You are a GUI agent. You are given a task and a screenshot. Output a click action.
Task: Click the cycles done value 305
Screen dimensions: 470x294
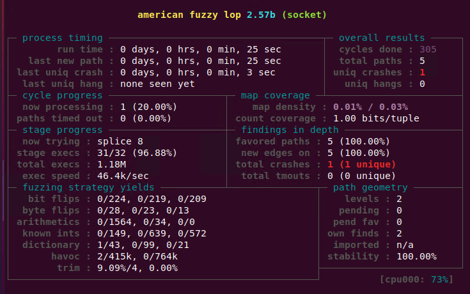(428, 49)
